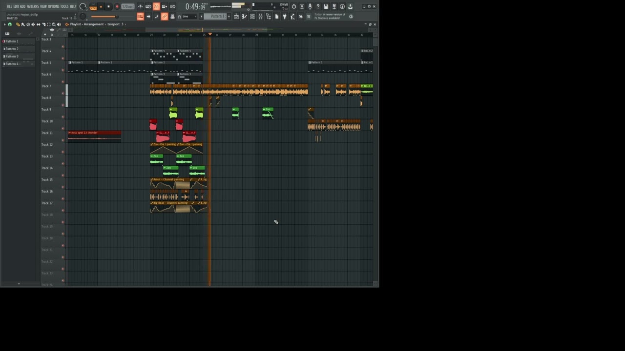625x351 pixels.
Task: Toggle the playlist magnet snap icon
Action: (x=10, y=24)
